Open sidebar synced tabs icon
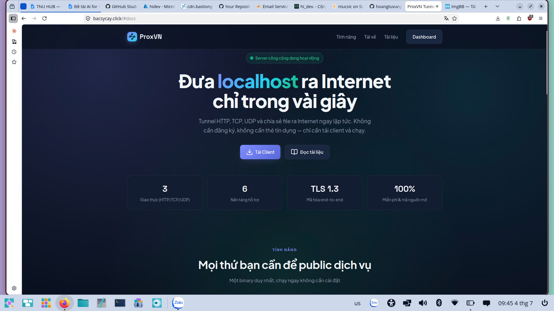This screenshot has height=311, width=554. coord(14,41)
